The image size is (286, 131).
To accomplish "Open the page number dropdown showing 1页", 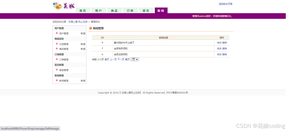I will pyautogui.click(x=135, y=59).
